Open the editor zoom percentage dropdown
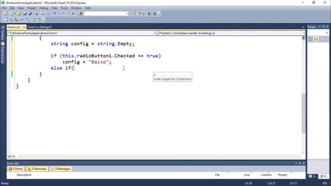The image size is (331, 186). [20, 157]
